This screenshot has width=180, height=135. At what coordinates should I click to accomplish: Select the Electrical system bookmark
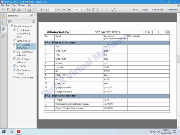pos(25,78)
